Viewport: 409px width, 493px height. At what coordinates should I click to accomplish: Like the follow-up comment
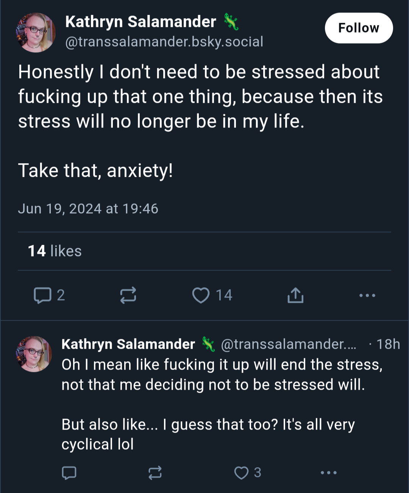pyautogui.click(x=241, y=473)
